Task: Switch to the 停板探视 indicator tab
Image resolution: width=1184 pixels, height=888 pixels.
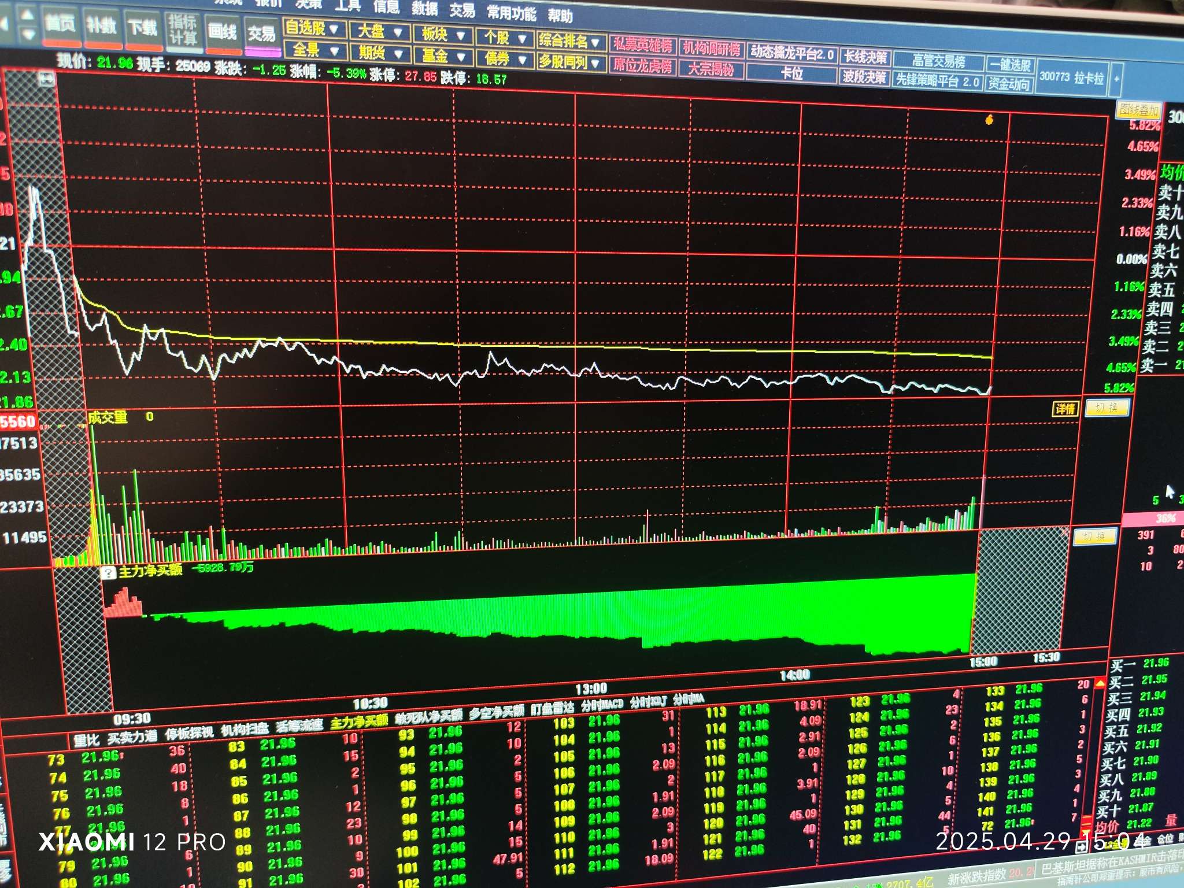Action: tap(189, 733)
